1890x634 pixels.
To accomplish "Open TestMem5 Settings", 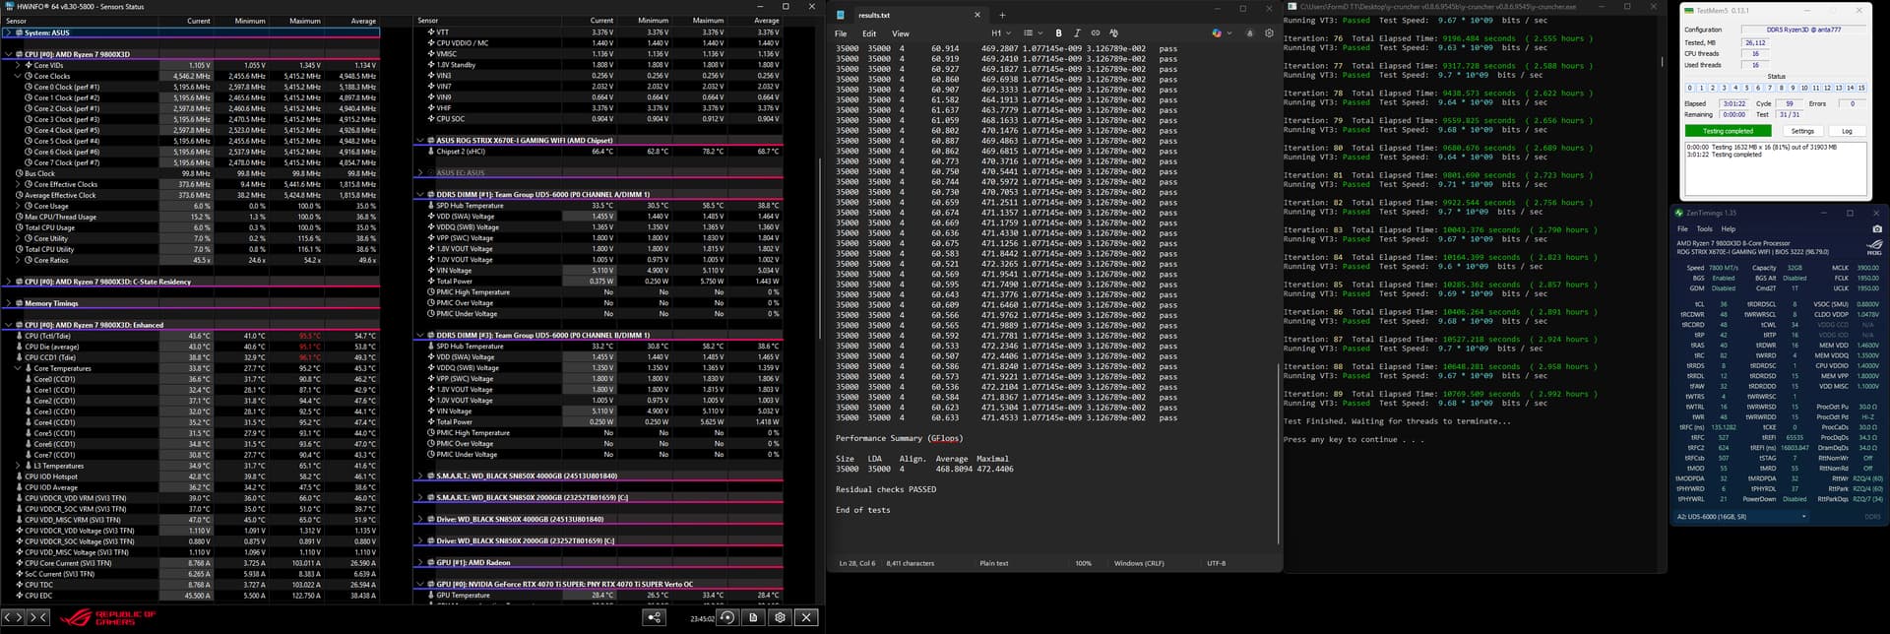I will [x=1802, y=131].
